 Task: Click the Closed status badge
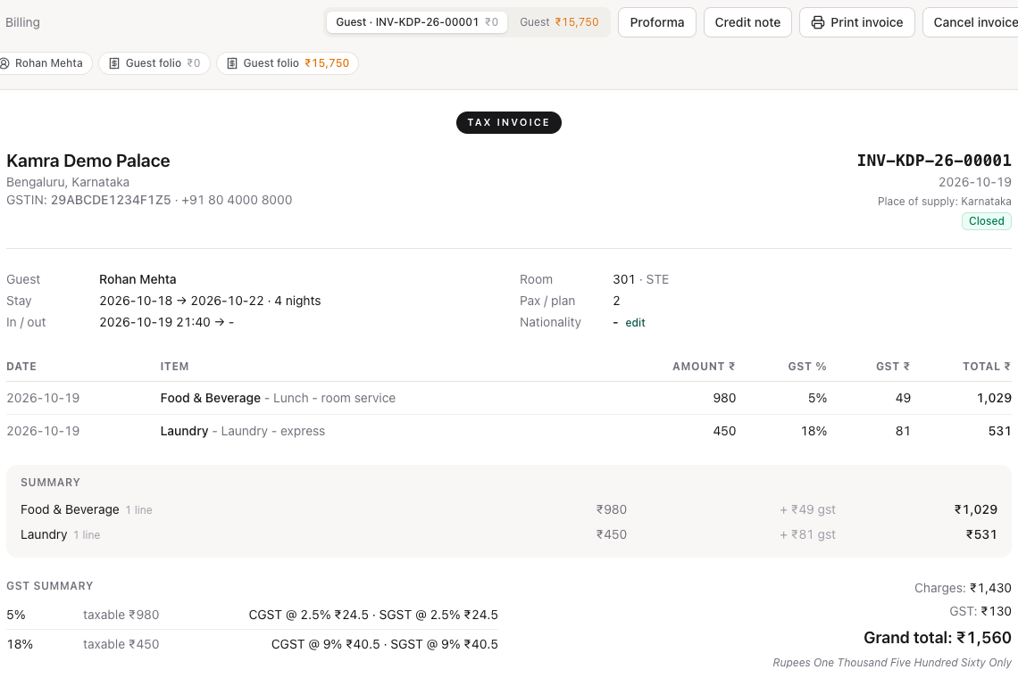[986, 221]
